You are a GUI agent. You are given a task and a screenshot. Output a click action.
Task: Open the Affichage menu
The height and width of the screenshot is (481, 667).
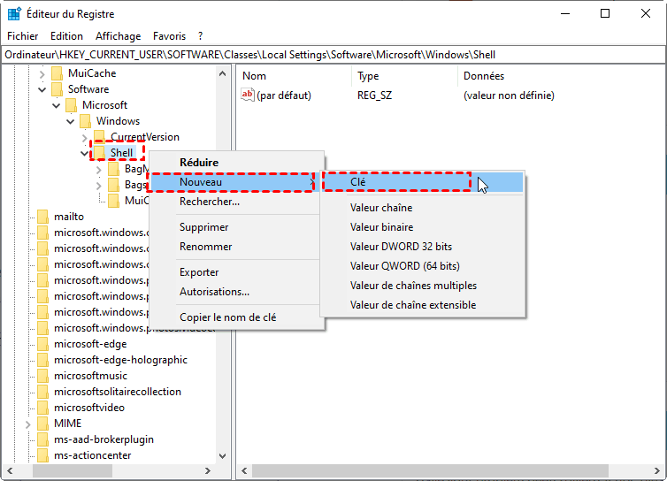(119, 36)
